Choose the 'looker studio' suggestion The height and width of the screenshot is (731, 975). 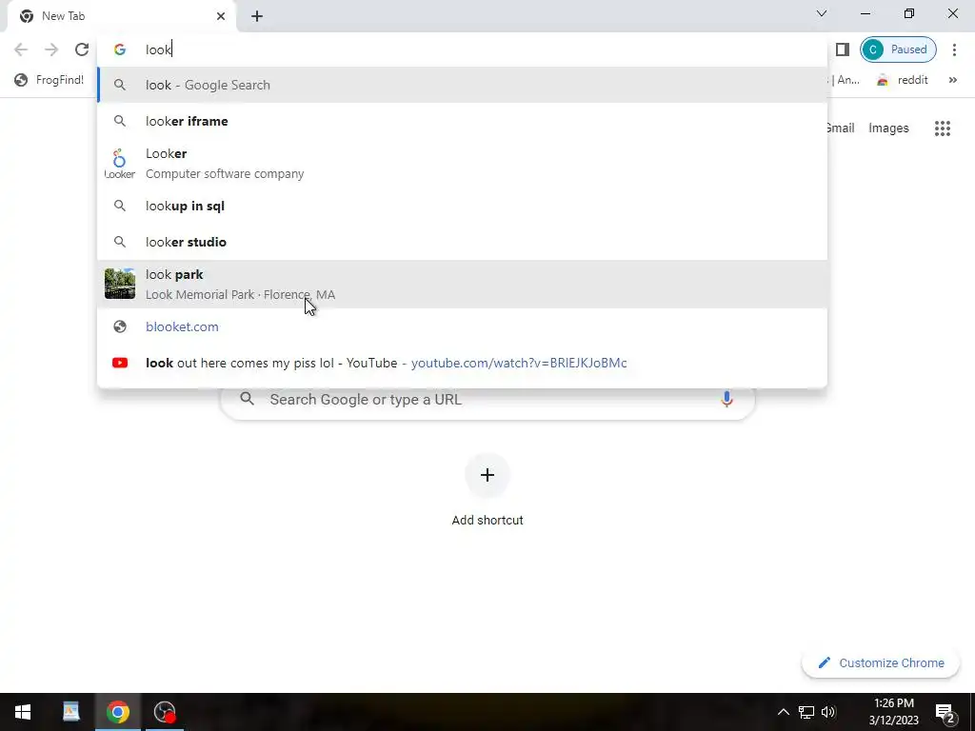pos(462,242)
